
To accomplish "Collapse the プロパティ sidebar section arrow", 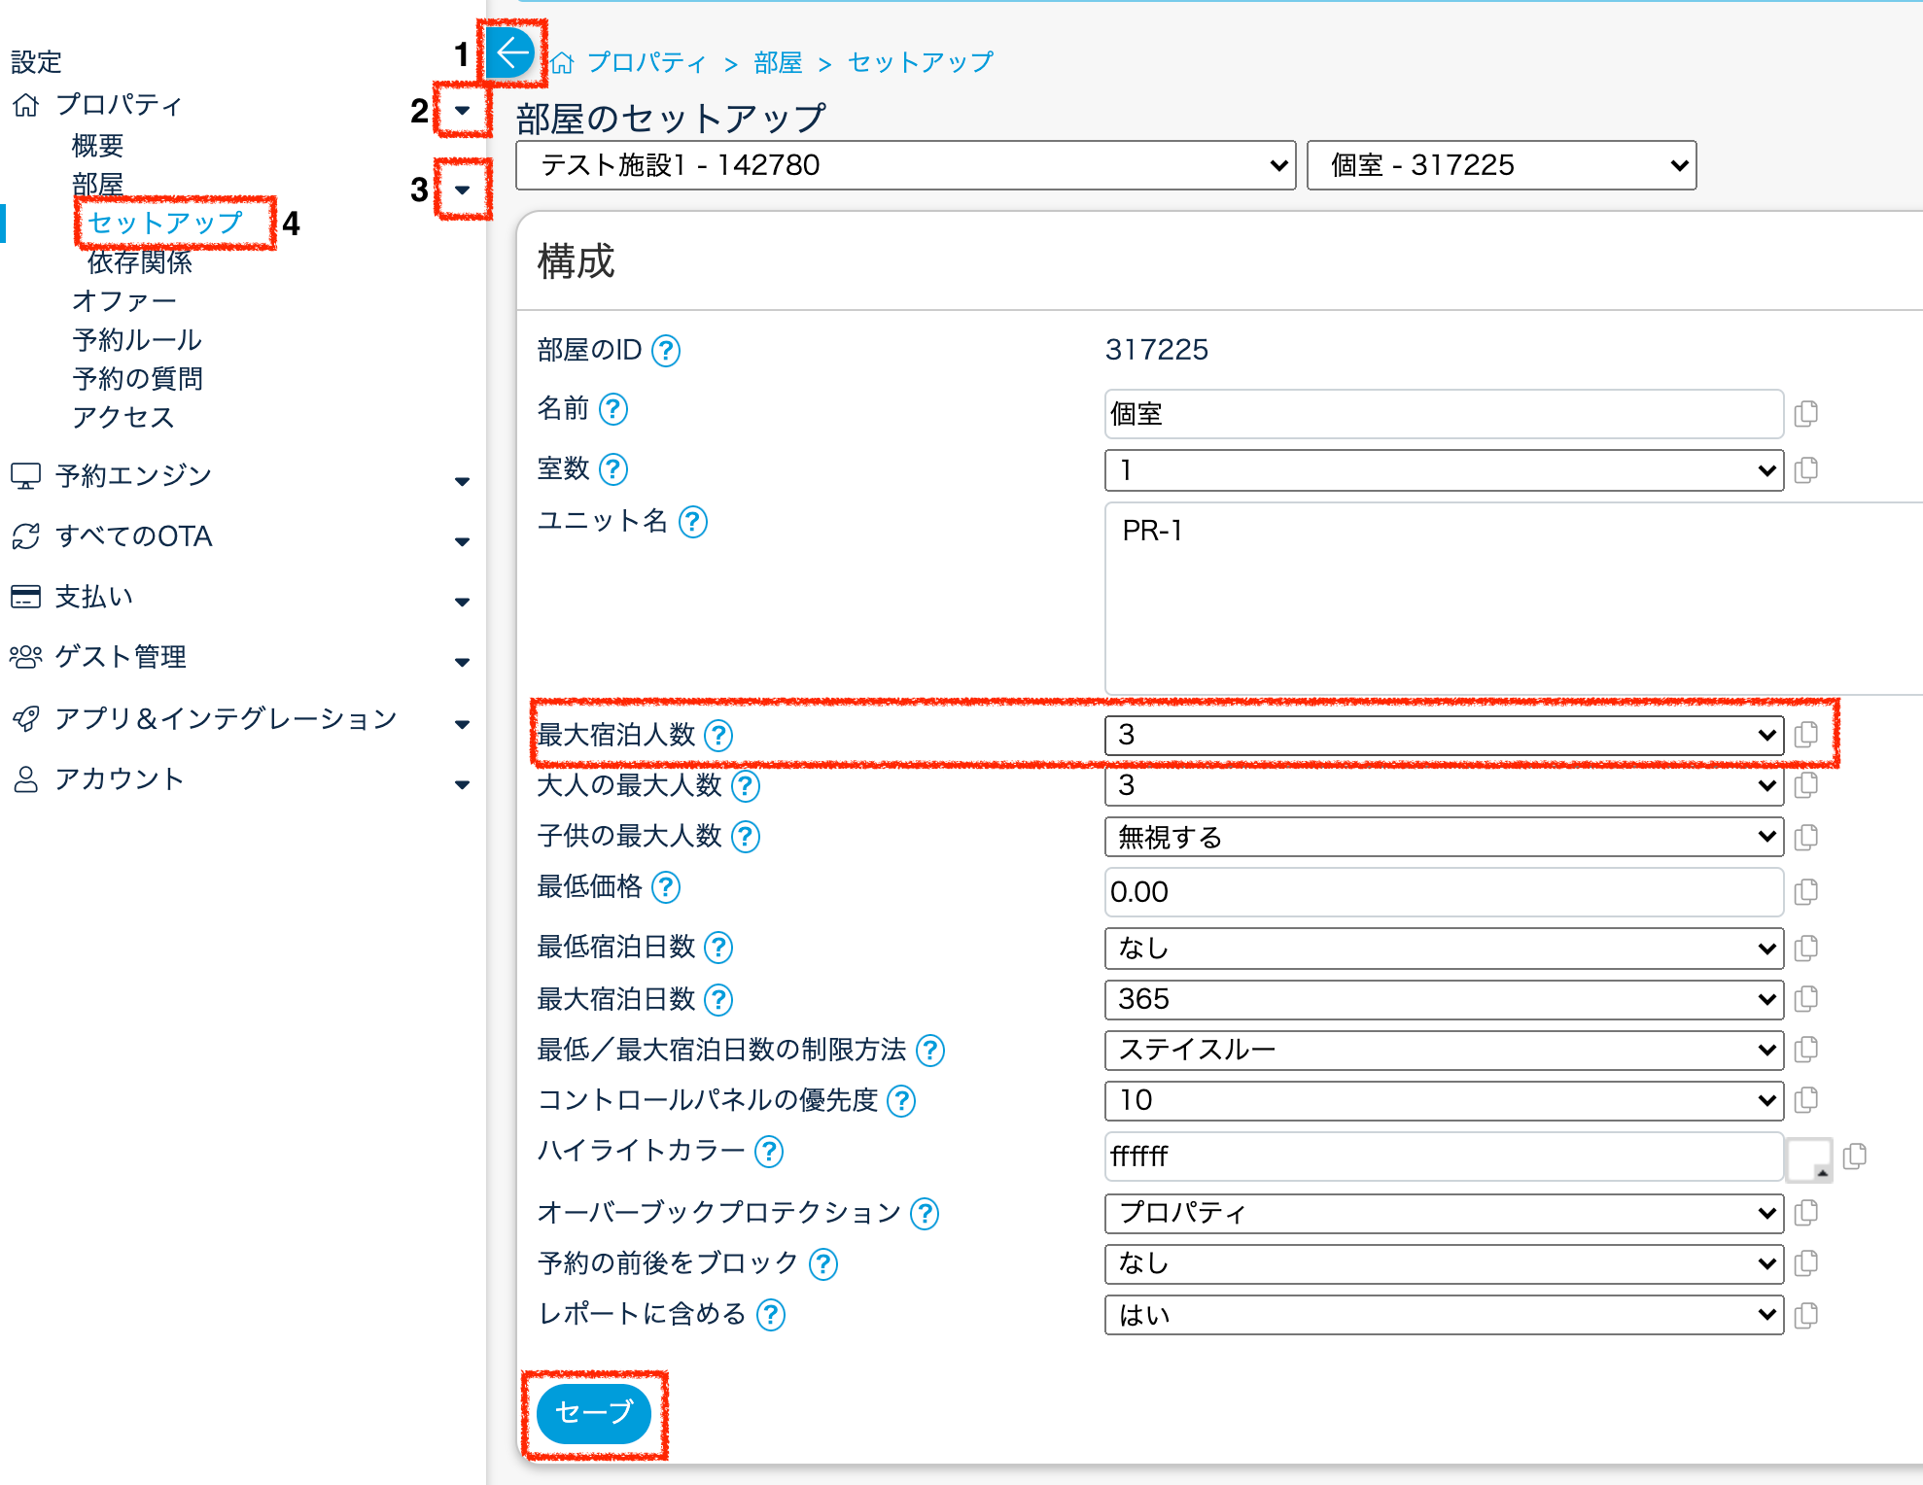I will pyautogui.click(x=462, y=111).
